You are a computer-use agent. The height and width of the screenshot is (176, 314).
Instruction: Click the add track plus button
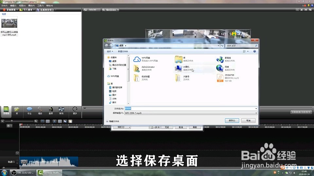click(x=17, y=153)
